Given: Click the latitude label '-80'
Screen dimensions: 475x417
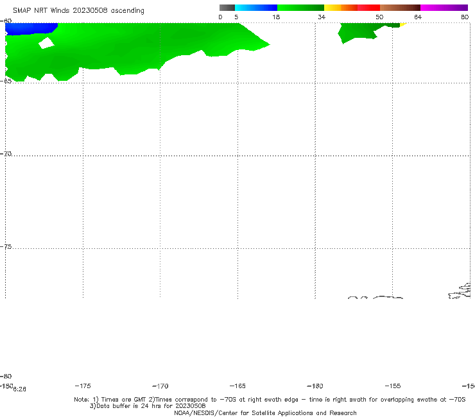Looking at the screenshot, I should point(6,376).
